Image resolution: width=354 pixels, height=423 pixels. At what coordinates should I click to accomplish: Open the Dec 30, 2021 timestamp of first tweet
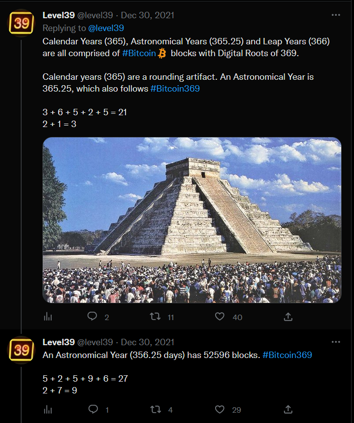(147, 15)
